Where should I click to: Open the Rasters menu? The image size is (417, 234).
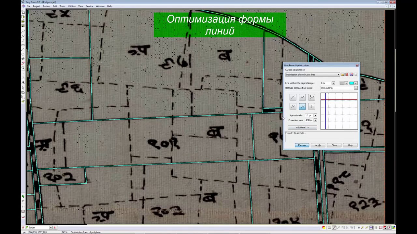[x=46, y=6]
